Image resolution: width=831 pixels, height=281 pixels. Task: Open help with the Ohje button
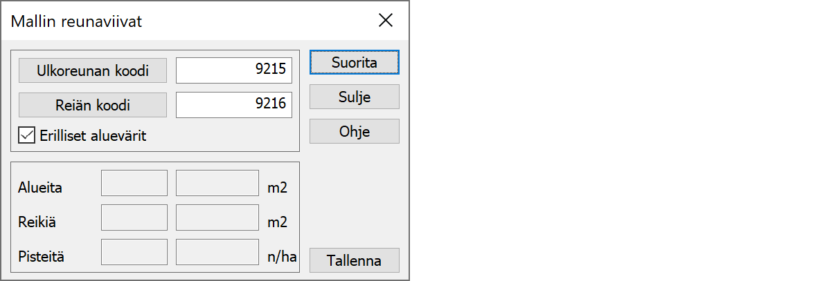[354, 131]
